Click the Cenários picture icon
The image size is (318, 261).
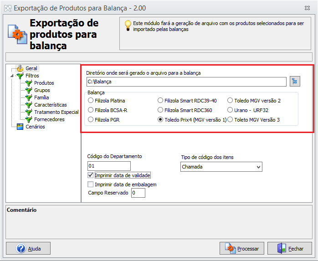pos(20,127)
